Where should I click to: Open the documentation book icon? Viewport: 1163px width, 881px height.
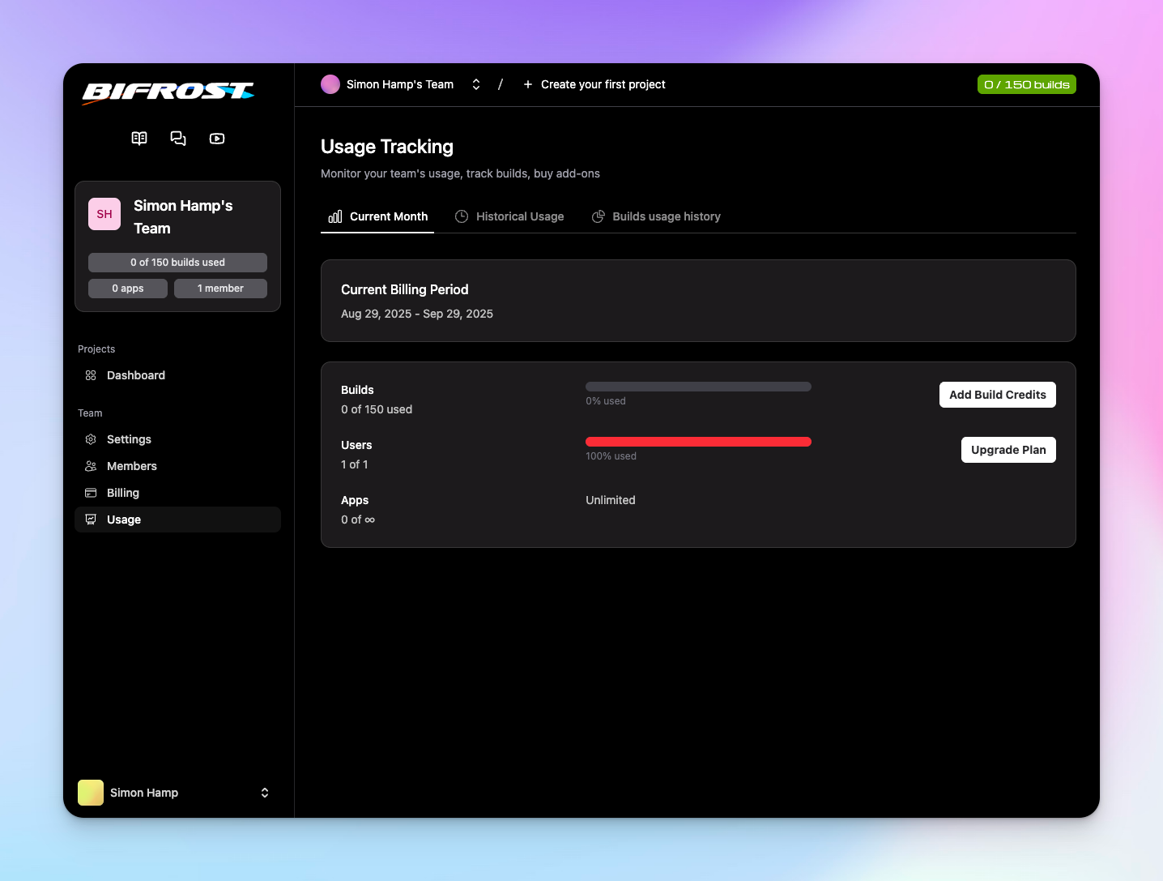[139, 139]
